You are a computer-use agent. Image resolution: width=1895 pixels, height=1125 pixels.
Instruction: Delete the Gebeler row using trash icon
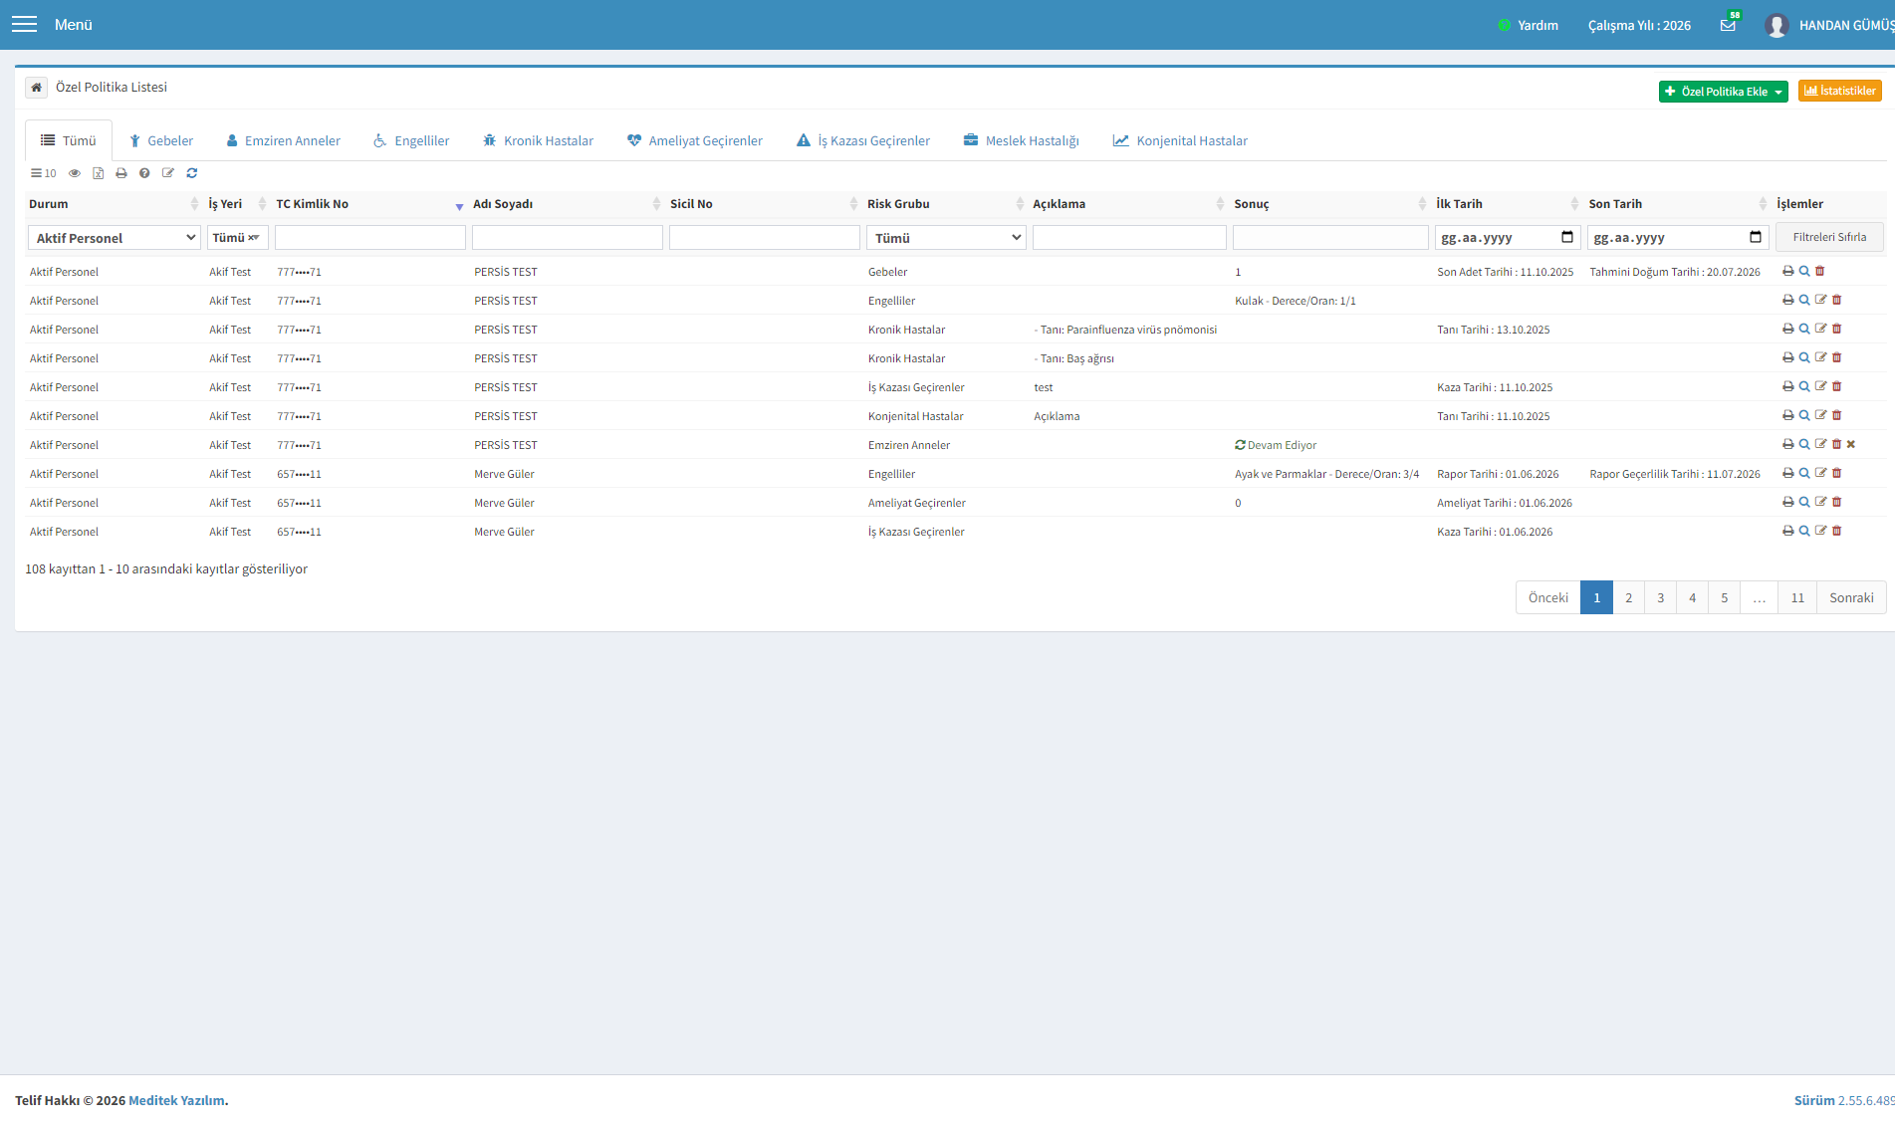click(x=1819, y=271)
